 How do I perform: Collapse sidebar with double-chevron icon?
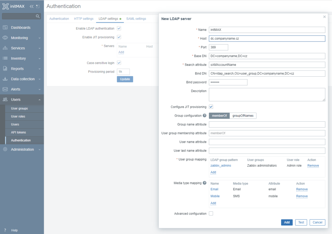pyautogui.click(x=31, y=6)
